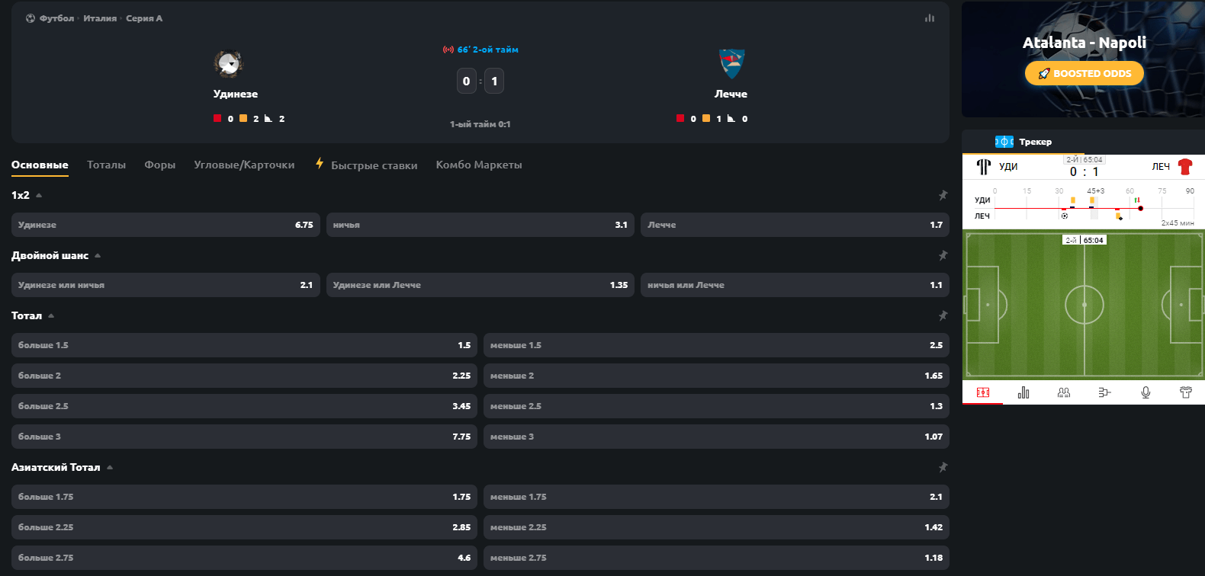The image size is (1205, 576).
Task: Open the Угловые/Карточки tab
Action: (244, 165)
